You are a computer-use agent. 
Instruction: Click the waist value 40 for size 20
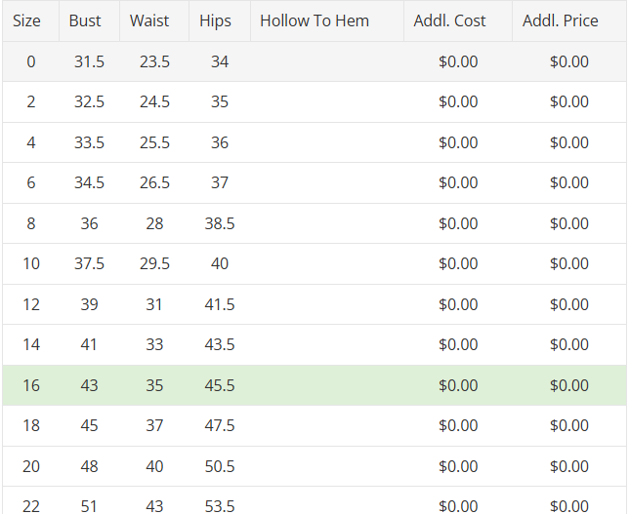[x=154, y=466]
